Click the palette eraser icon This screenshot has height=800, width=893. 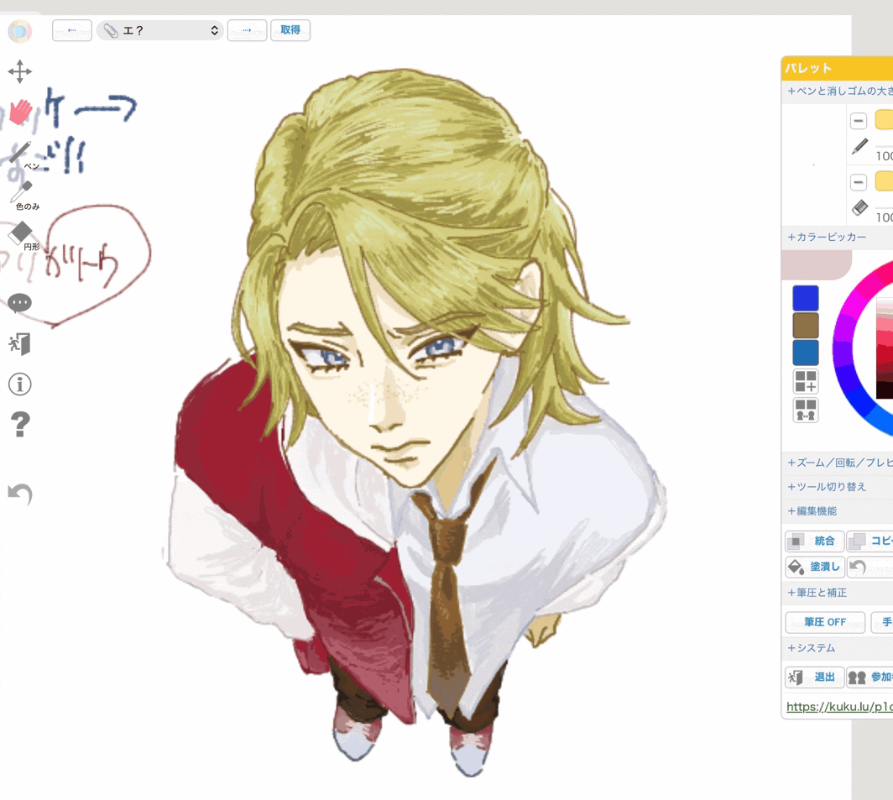tap(860, 207)
